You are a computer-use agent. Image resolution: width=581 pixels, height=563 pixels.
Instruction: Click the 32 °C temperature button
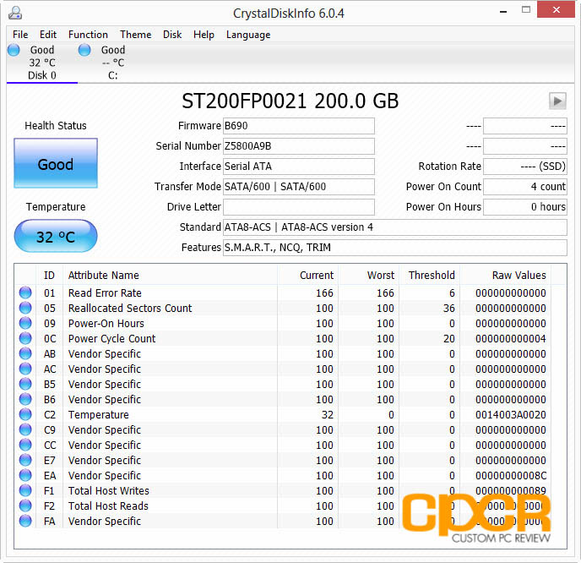tap(56, 236)
